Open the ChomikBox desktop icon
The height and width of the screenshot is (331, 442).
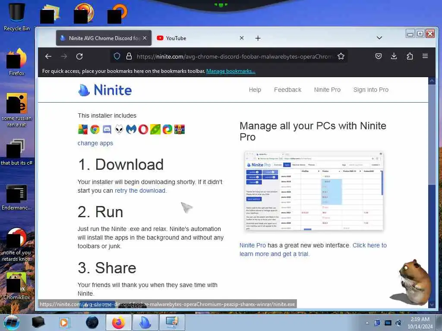pos(17,286)
